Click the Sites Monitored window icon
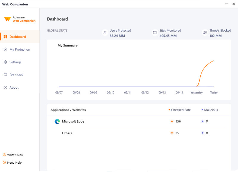The image size is (238, 172). pos(155,33)
